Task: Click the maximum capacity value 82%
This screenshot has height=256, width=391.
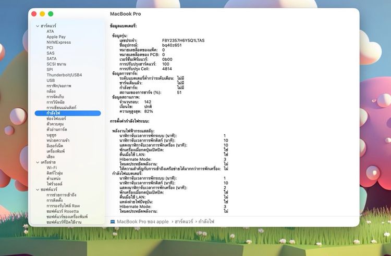Action: click(149, 111)
